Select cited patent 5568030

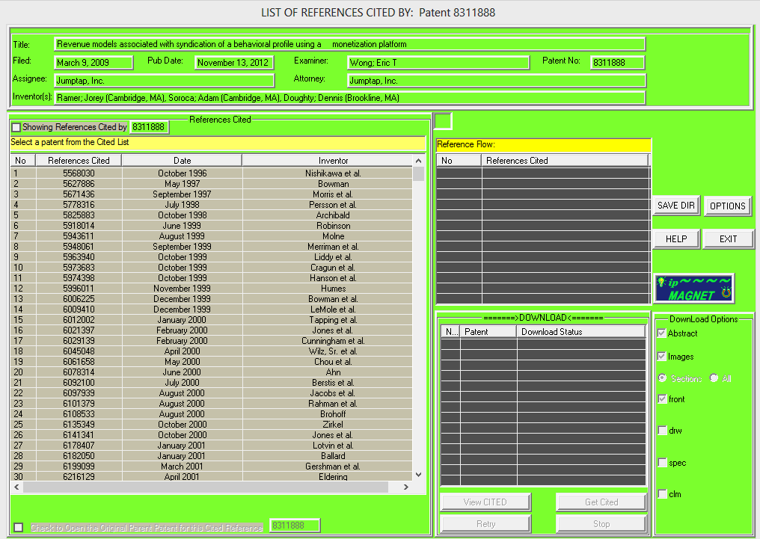coord(212,173)
